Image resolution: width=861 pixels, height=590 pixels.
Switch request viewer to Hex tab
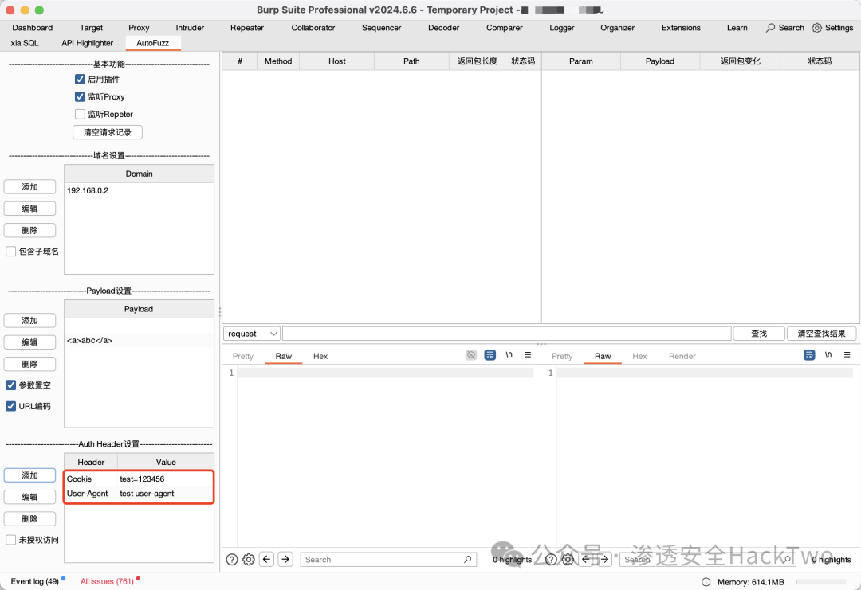point(320,356)
